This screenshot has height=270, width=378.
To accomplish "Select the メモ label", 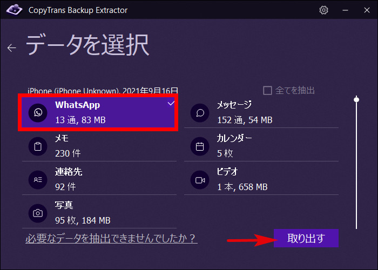I will [x=62, y=138].
